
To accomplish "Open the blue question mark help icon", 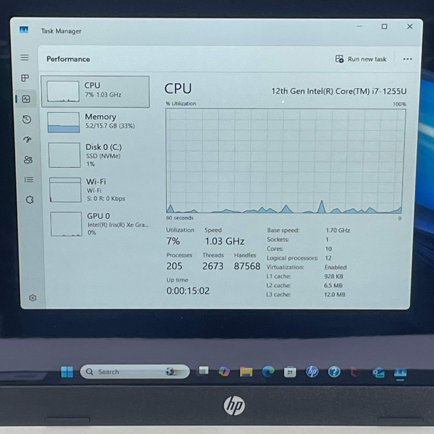I will (334, 372).
